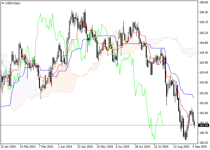210x150 pixels.
Task: Select the 13 Aug 2024 date label
Action: (181, 146)
